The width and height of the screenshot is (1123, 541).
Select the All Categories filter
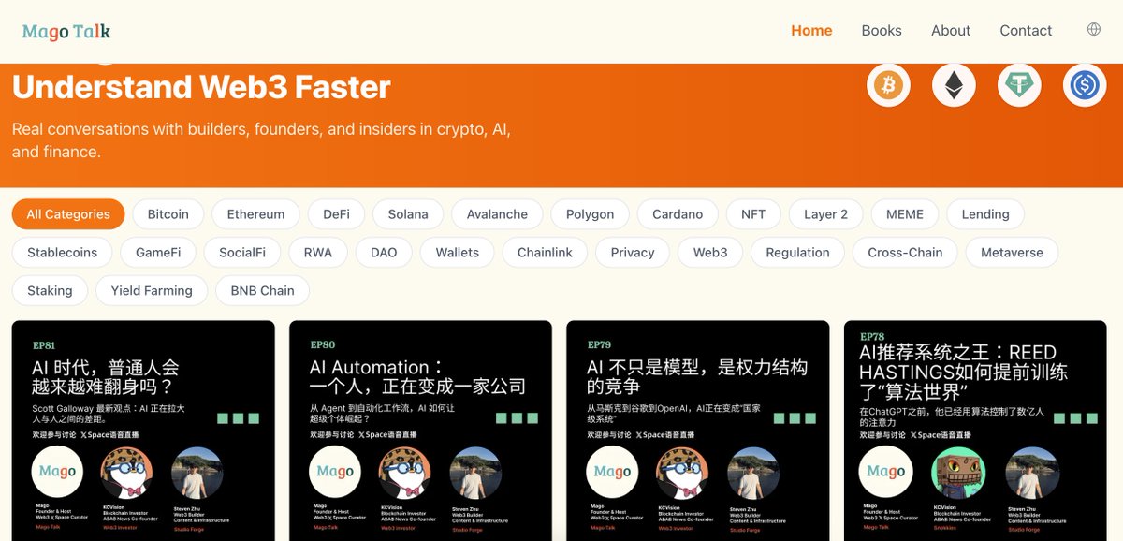pos(68,214)
